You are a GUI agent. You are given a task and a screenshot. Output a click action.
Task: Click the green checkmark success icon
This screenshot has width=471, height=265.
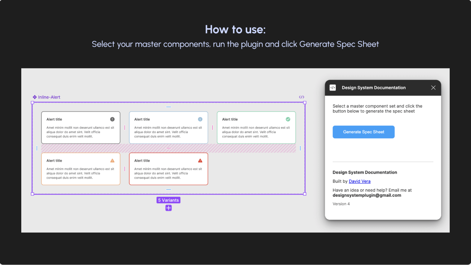[288, 119]
